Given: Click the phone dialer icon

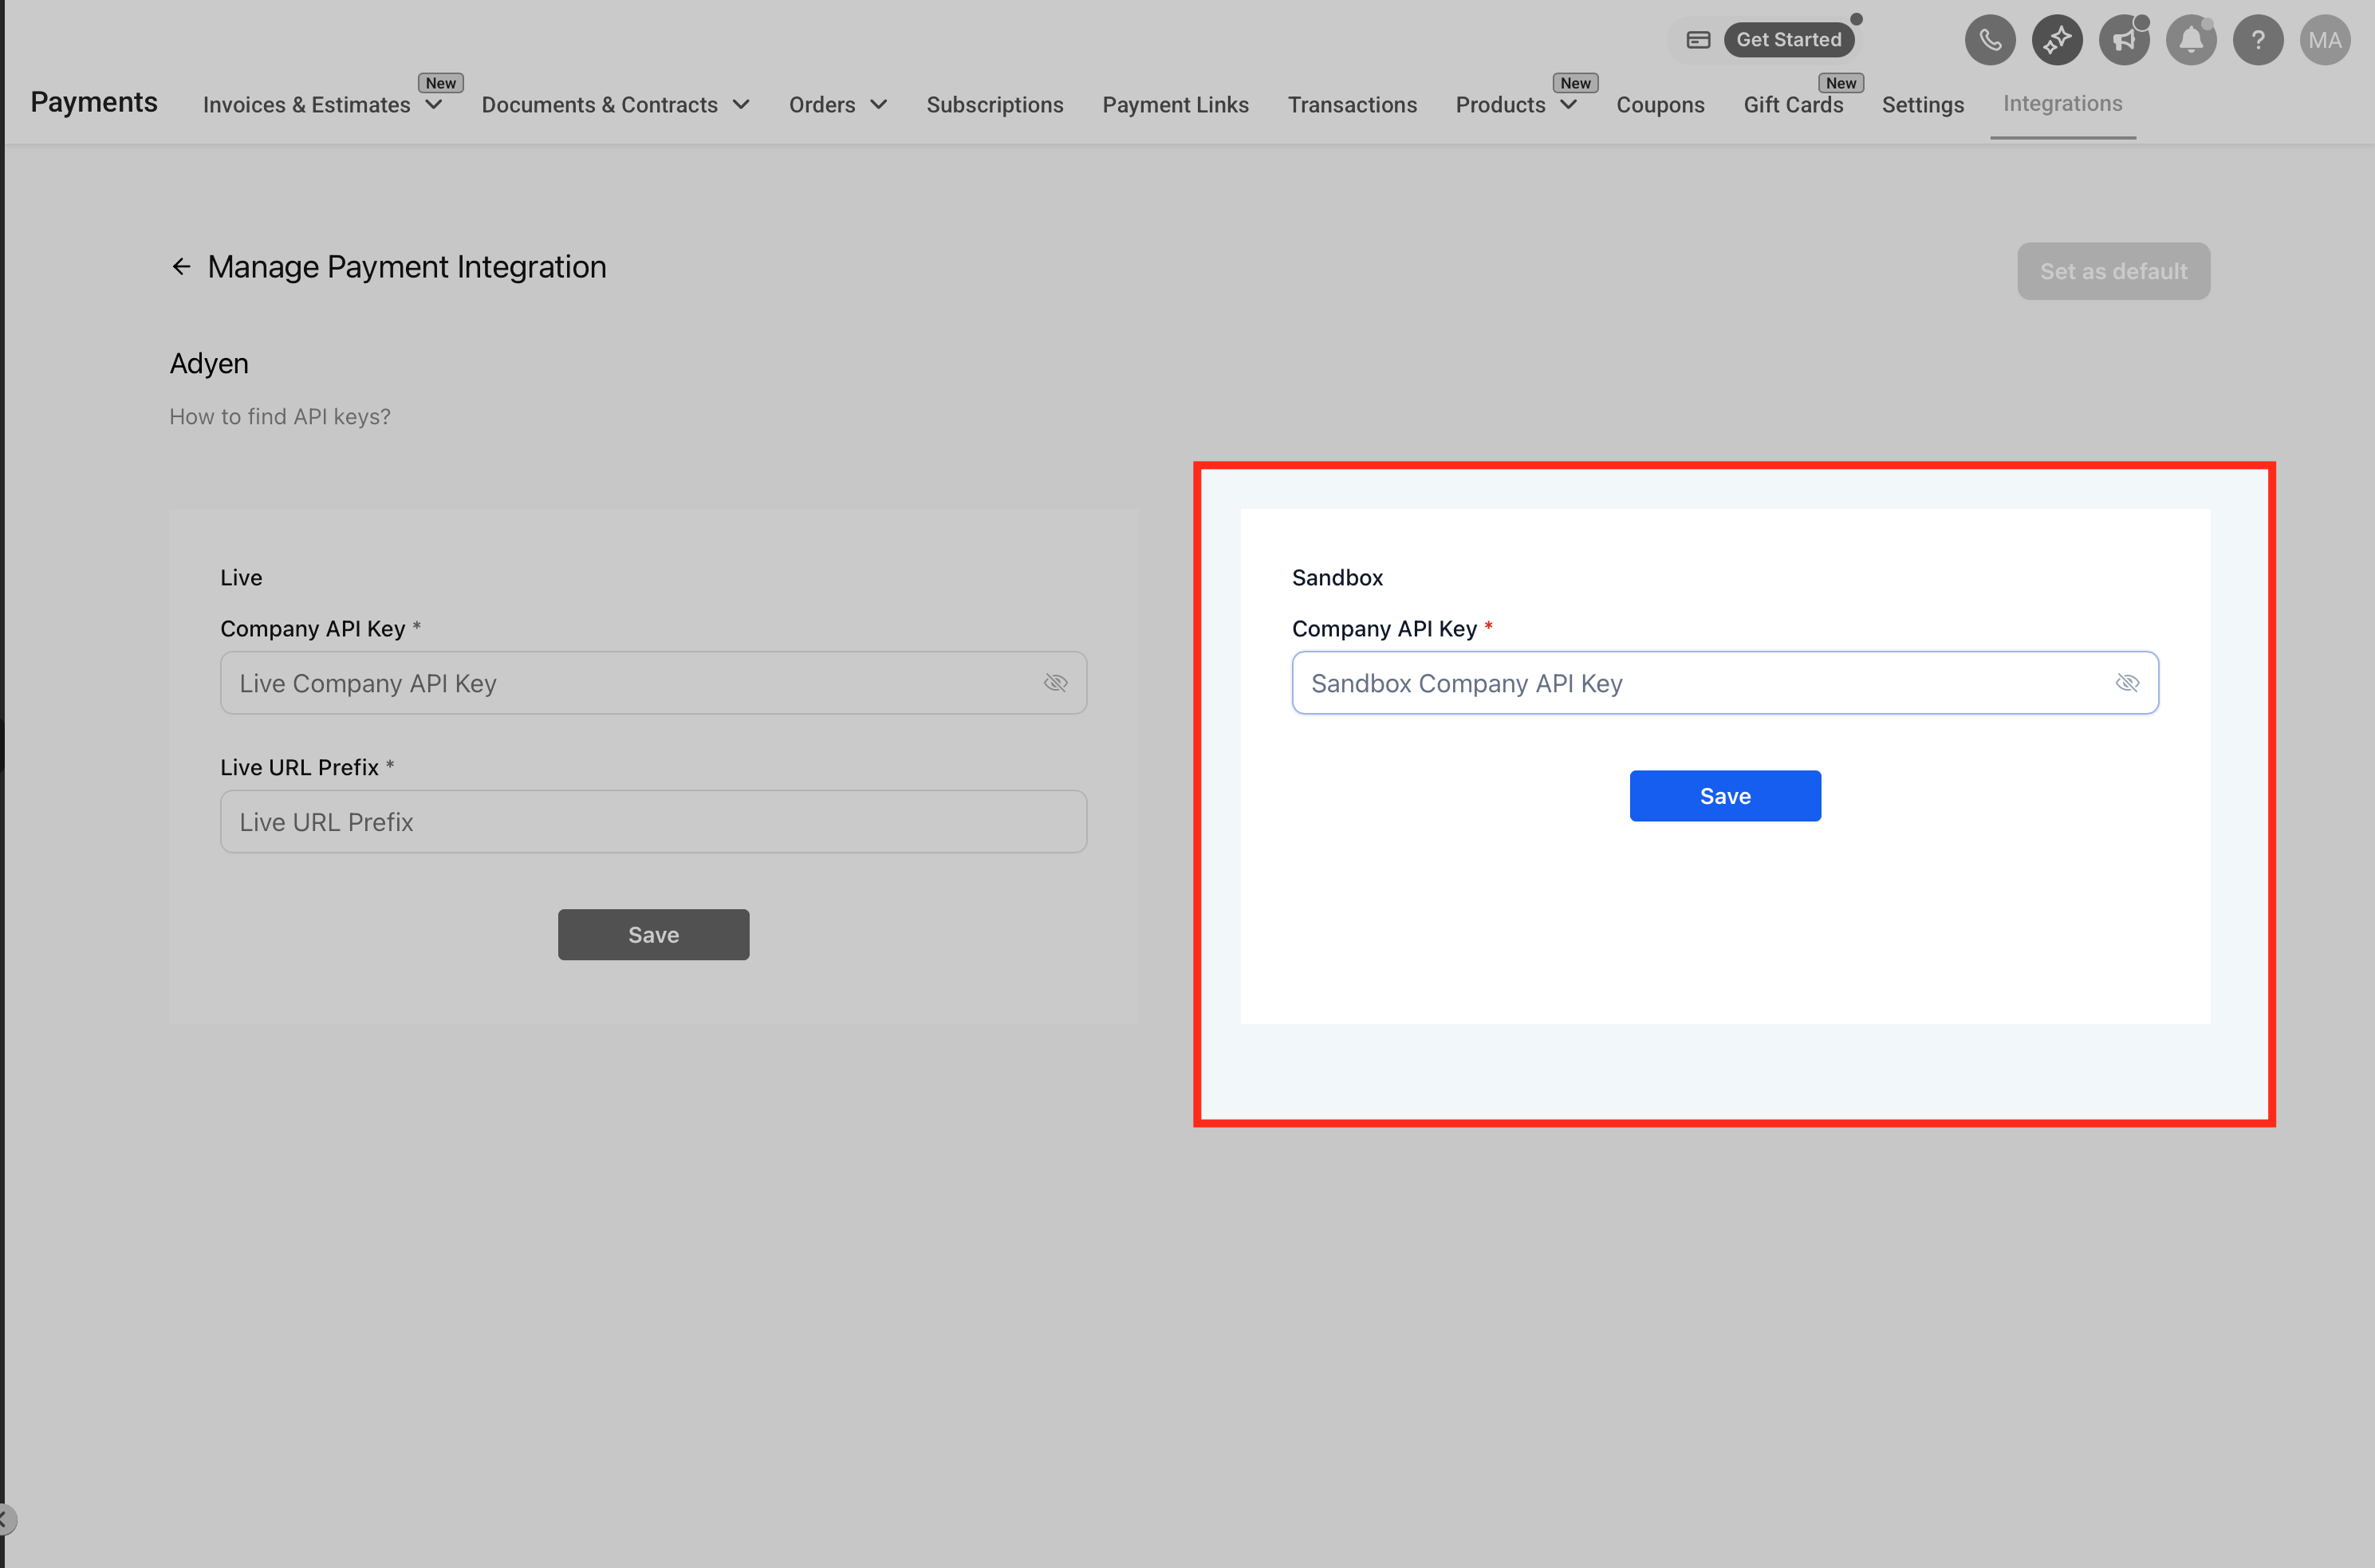Looking at the screenshot, I should tap(1990, 40).
